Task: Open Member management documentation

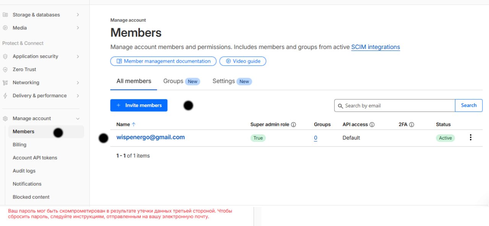Action: [x=164, y=61]
